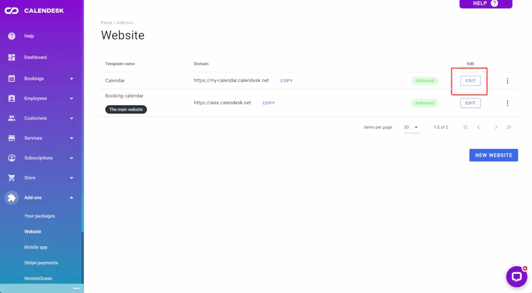
Task: Open the live chat bubble icon
Action: [517, 277]
